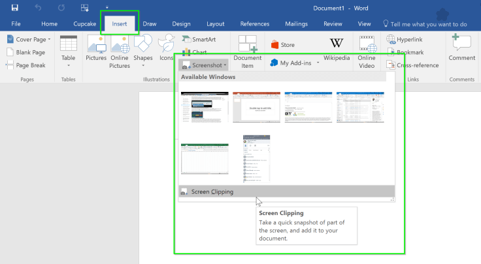
Task: Open the References tab
Action: click(x=254, y=23)
